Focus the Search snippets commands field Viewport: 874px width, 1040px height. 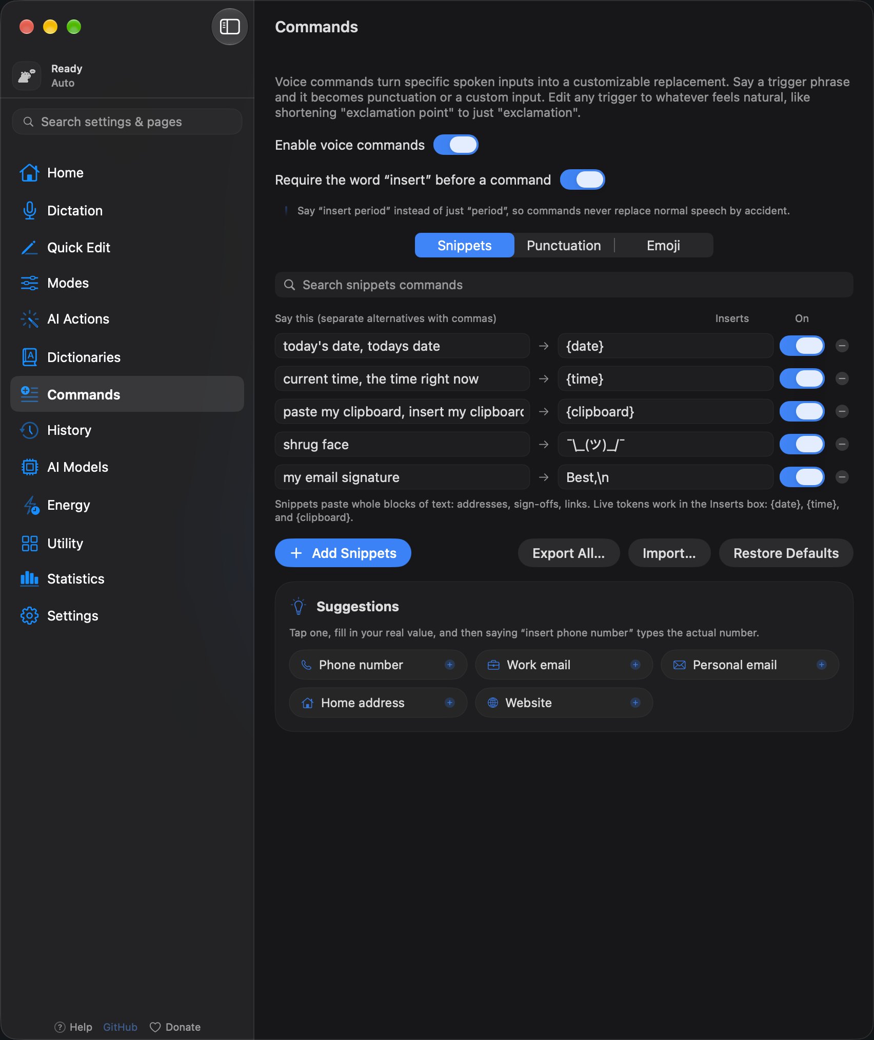pyautogui.click(x=564, y=285)
